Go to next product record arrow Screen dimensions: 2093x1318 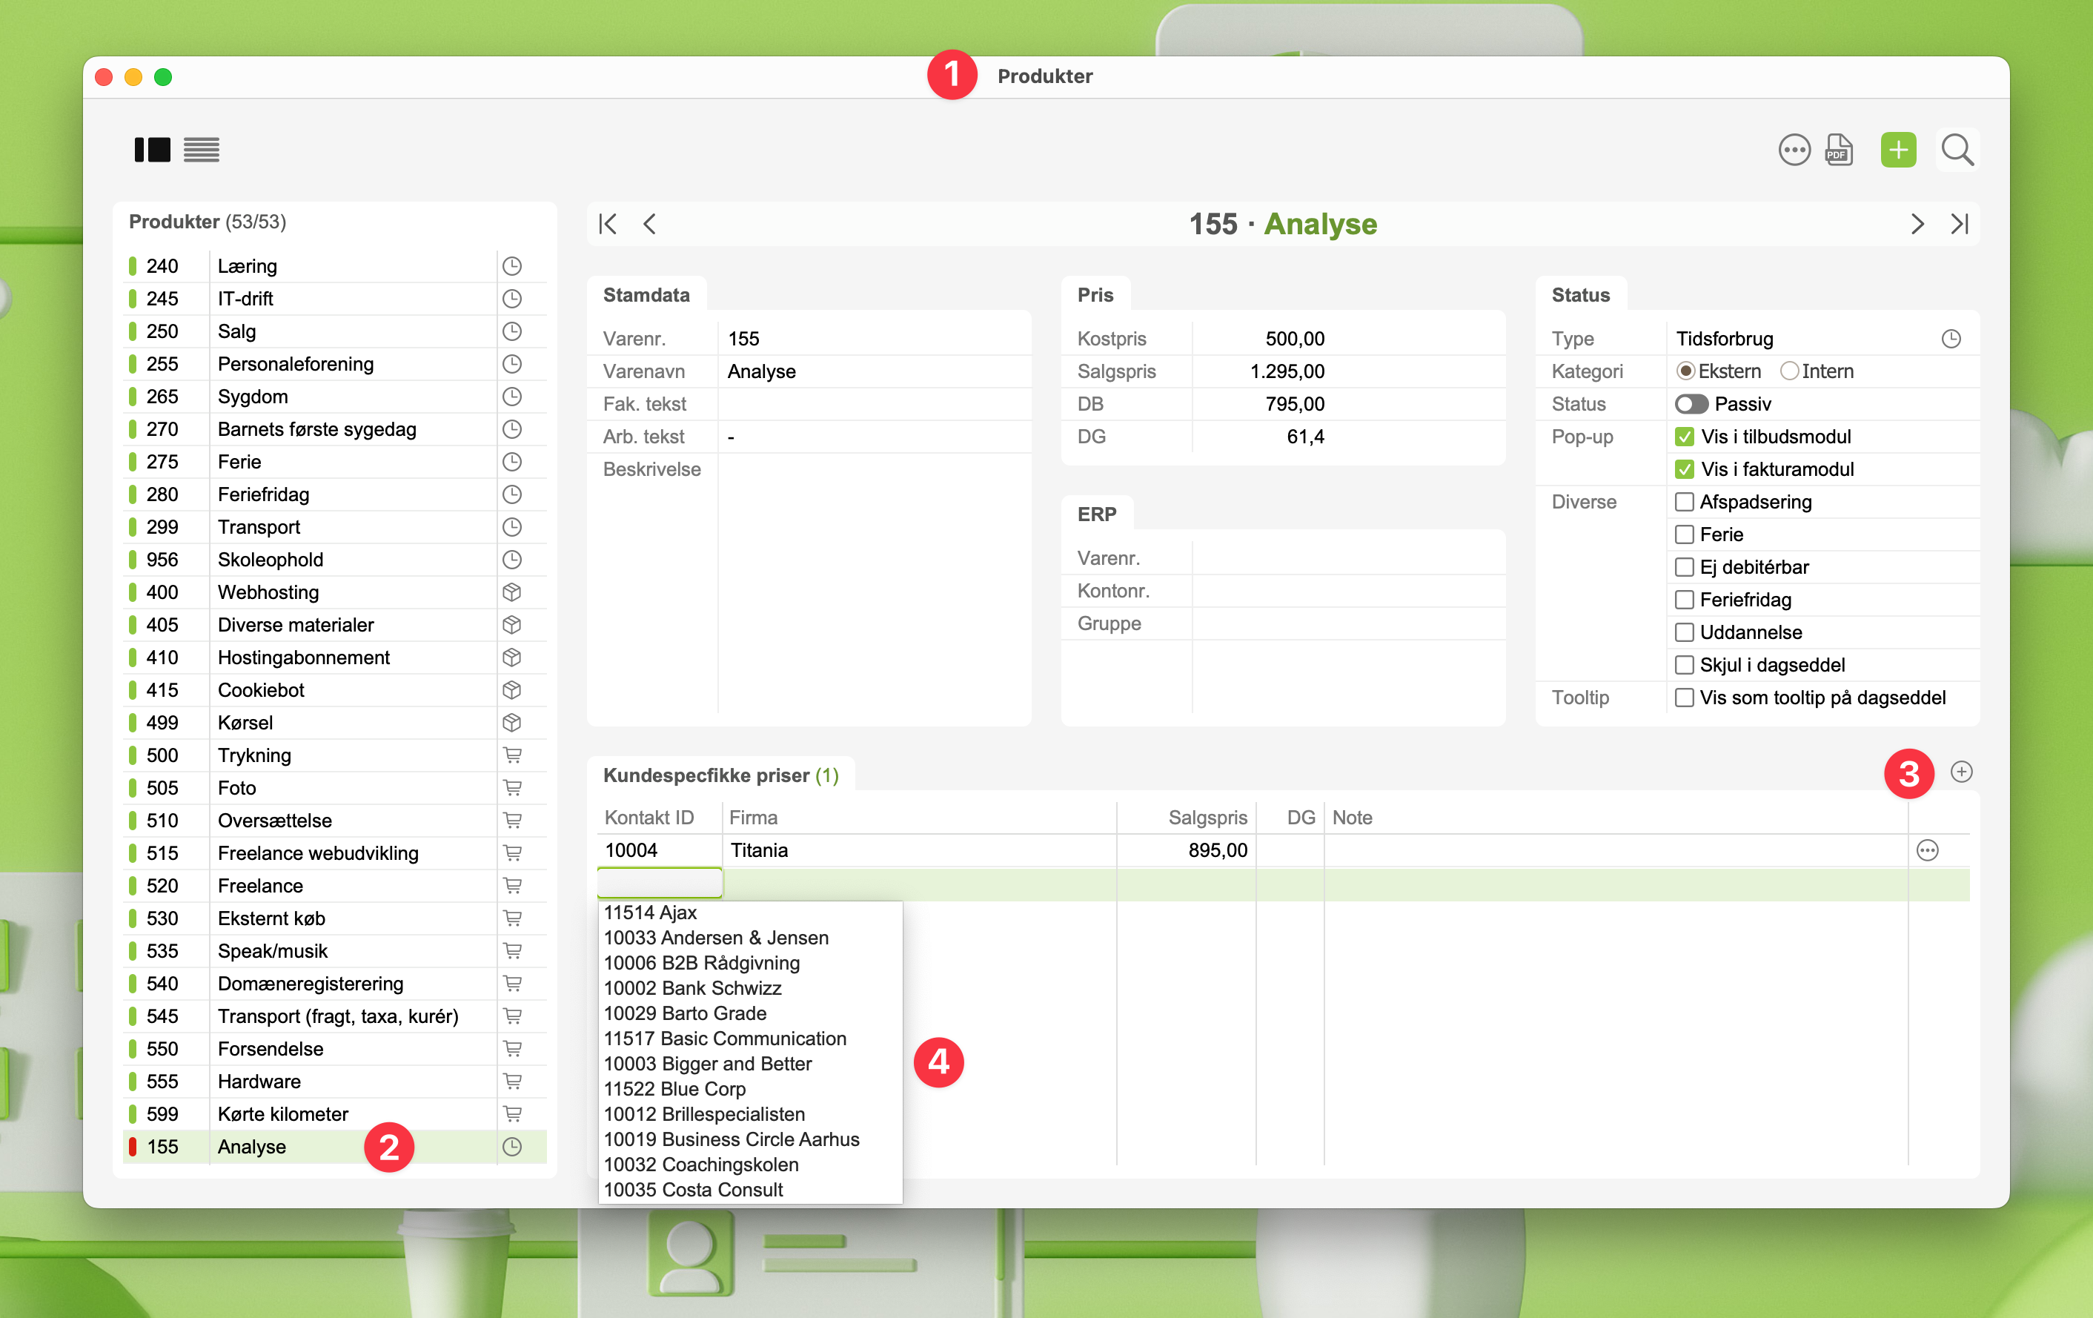point(1917,225)
